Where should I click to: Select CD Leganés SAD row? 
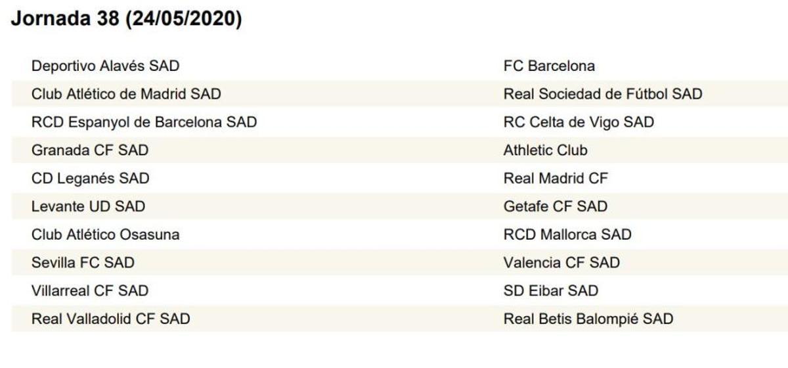click(x=90, y=178)
